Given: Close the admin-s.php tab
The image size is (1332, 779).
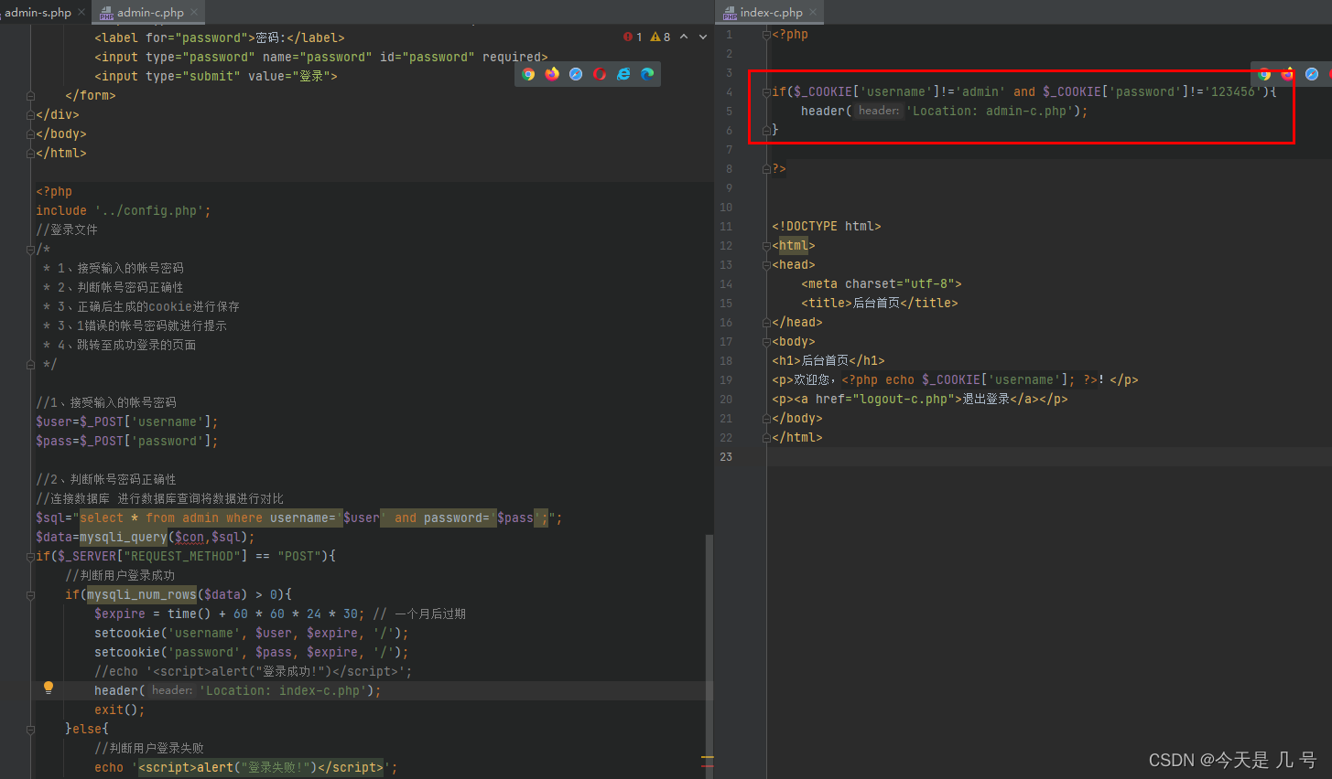Looking at the screenshot, I should (81, 12).
